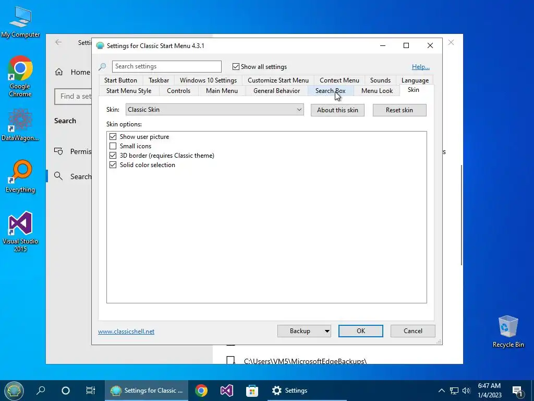This screenshot has height=401, width=534.
Task: Focus the Search settings input field
Action: tap(166, 66)
